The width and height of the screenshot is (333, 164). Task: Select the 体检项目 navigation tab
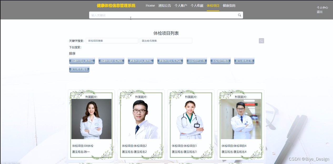coord(213,6)
